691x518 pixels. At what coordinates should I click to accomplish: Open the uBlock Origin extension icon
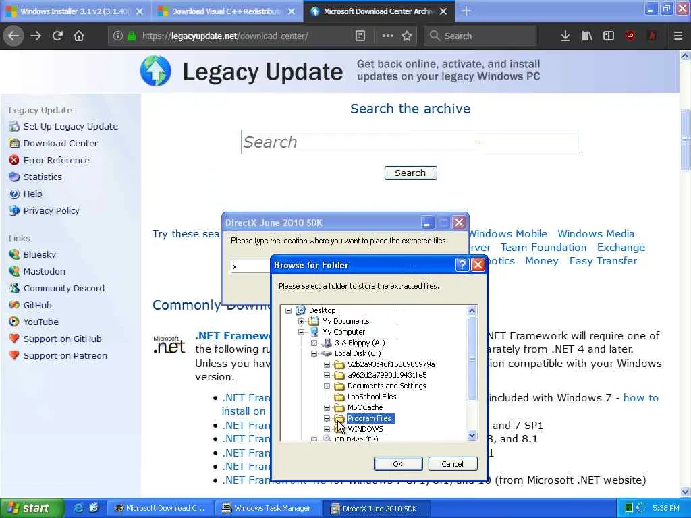click(630, 36)
